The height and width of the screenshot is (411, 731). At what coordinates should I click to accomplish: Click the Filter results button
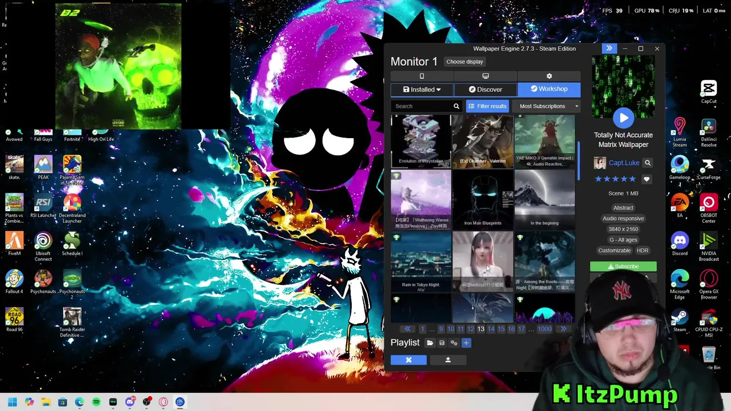[487, 106]
